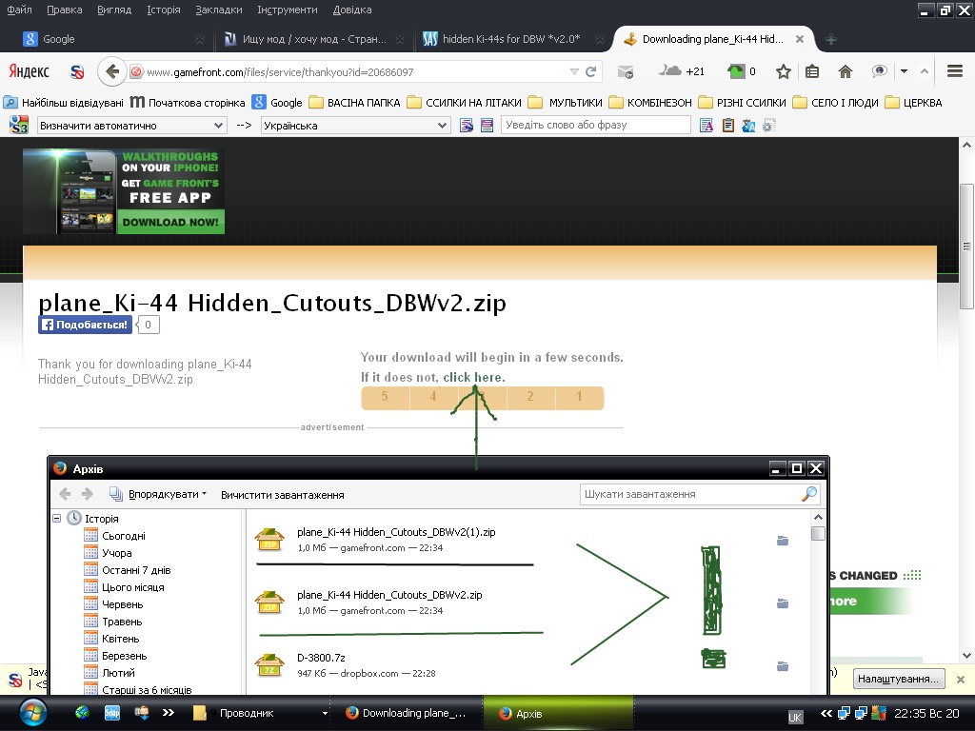Click the page vertical scrollbar thumb
The height and width of the screenshot is (731, 975).
click(966, 246)
